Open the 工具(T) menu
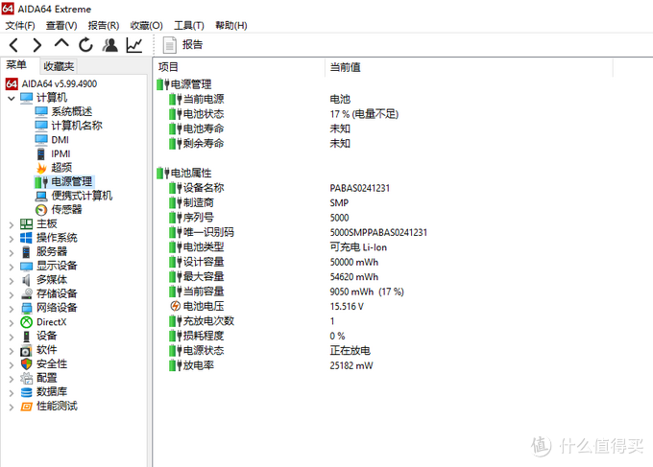This screenshot has width=653, height=467. tap(189, 26)
